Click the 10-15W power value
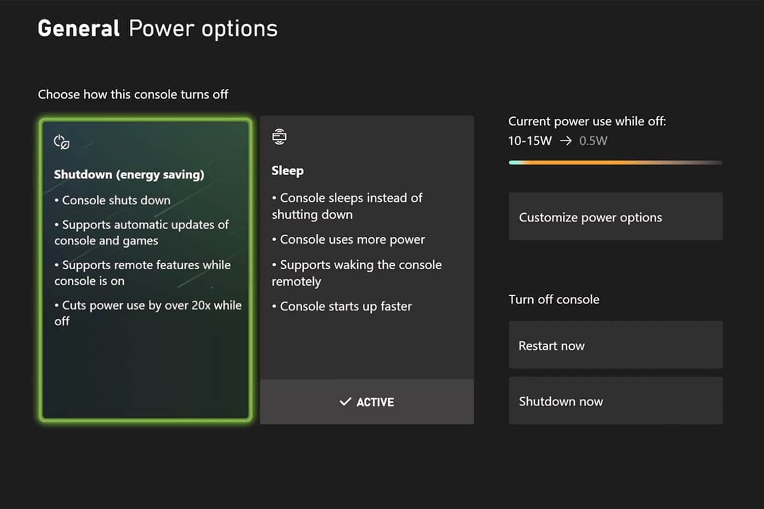Screen dimensions: 764x509 click(530, 141)
